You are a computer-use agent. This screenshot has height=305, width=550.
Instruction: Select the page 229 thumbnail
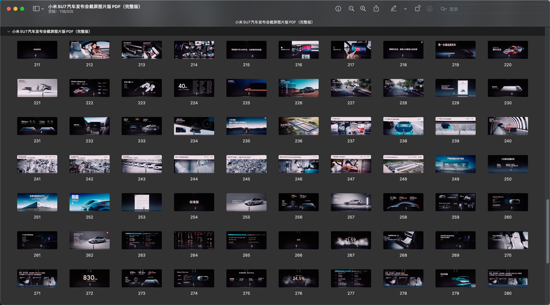(456, 88)
